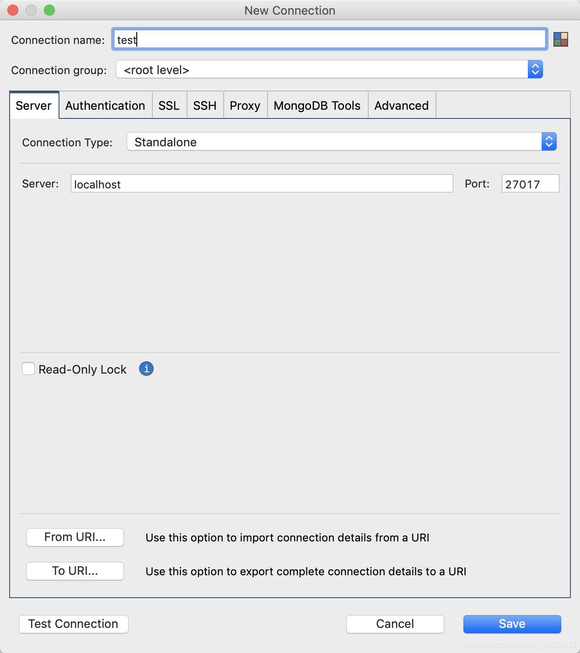Click the Connection group stepper arrows
This screenshot has width=580, height=653.
click(x=535, y=69)
